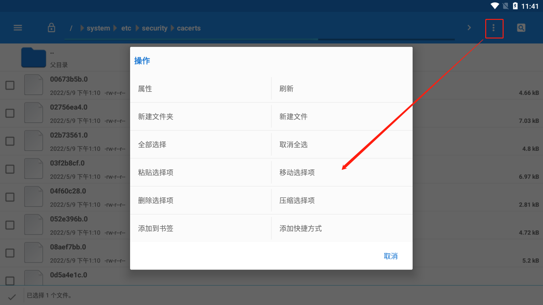Navigate to the system breadcrumb segment
Screen dimensions: 543x305
coord(98,28)
